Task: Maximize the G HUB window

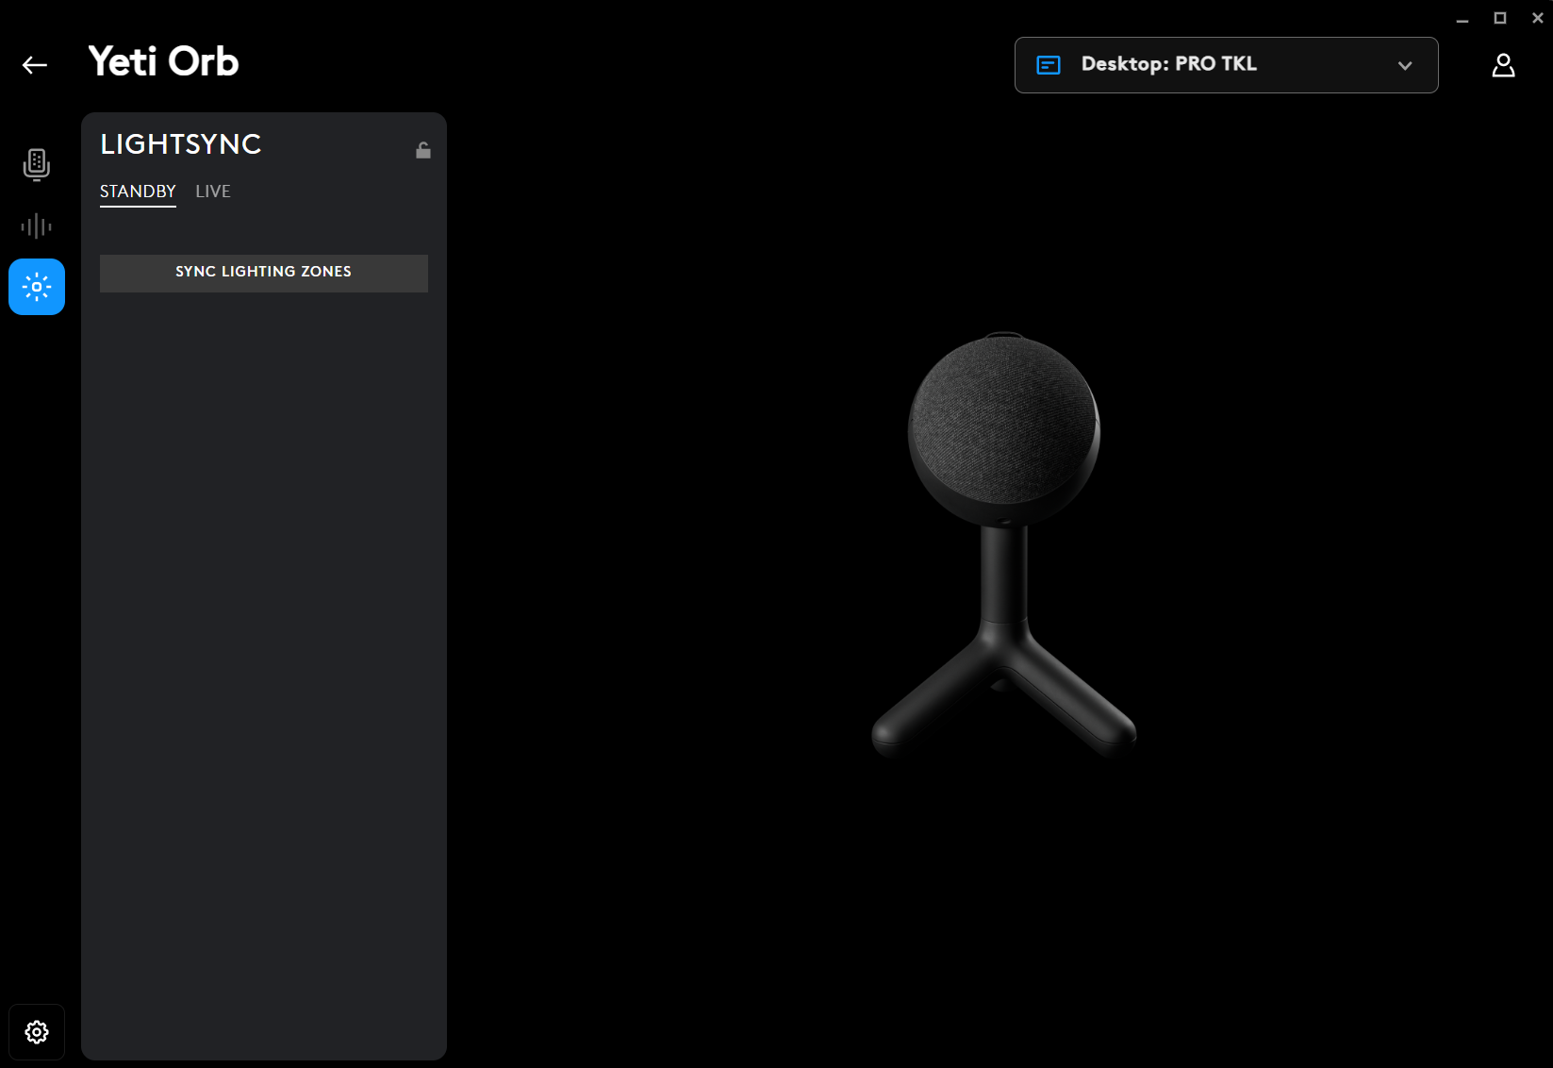Action: click(1500, 18)
